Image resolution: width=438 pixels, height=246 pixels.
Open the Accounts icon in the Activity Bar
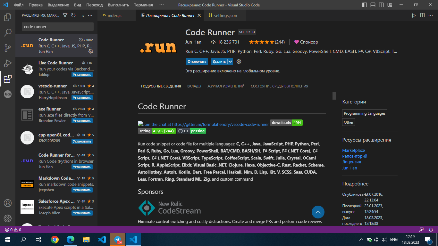8,203
